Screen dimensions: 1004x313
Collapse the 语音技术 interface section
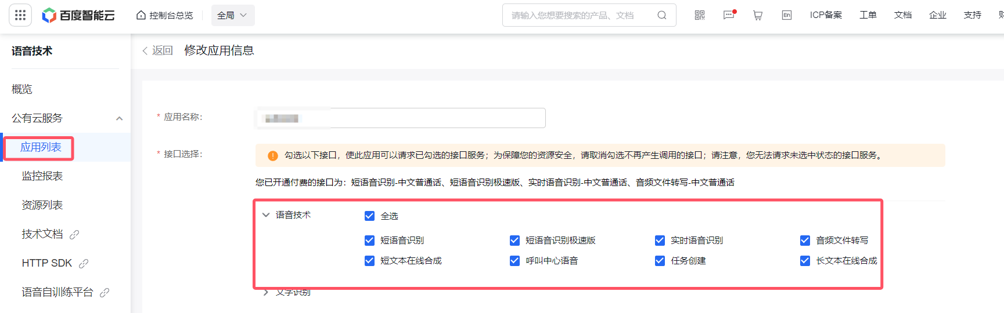(266, 214)
